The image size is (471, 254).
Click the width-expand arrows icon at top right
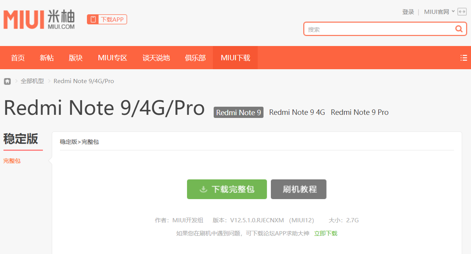[462, 12]
